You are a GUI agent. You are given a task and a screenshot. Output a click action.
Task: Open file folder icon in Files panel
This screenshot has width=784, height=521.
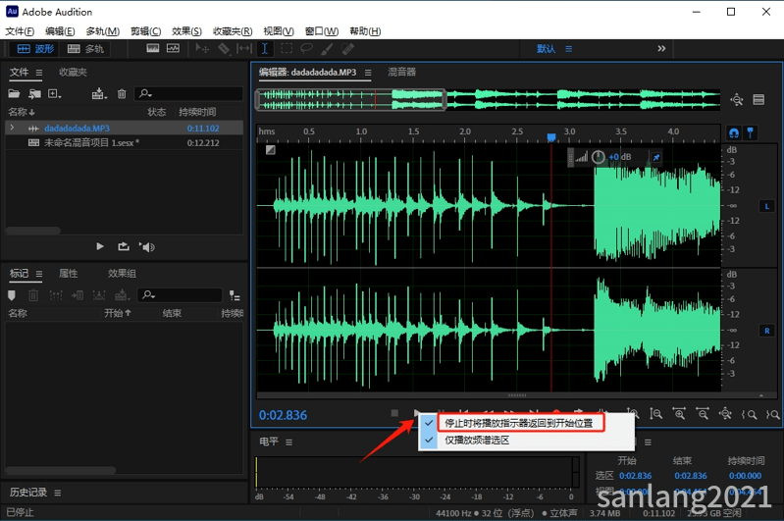tap(14, 93)
